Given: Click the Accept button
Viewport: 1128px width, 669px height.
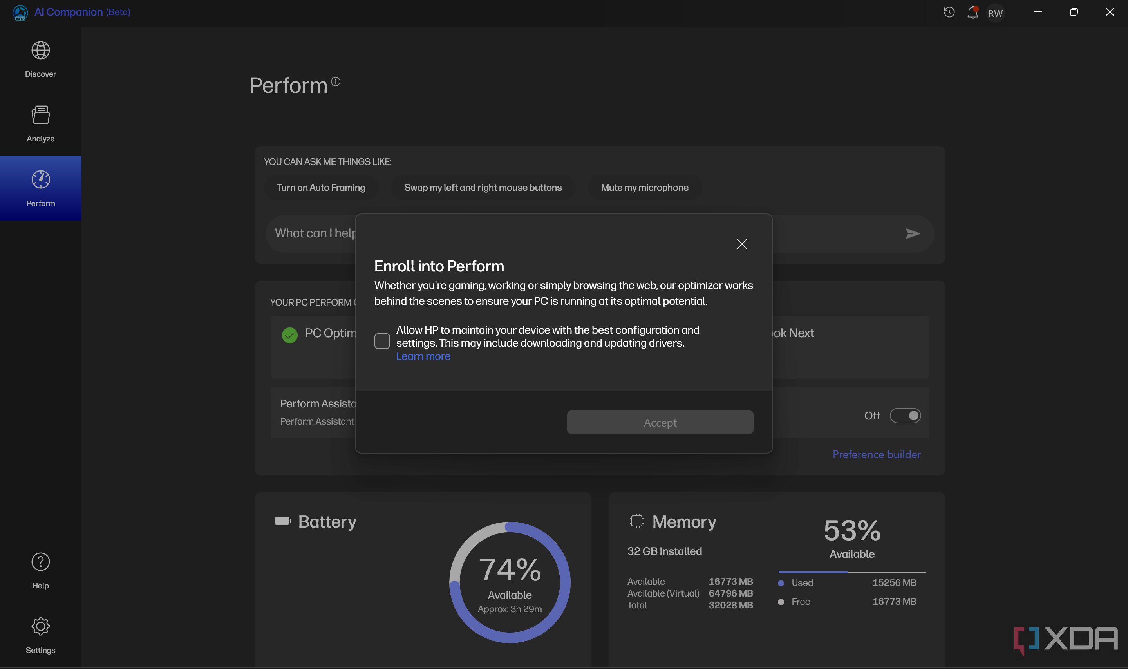Looking at the screenshot, I should click(x=660, y=422).
